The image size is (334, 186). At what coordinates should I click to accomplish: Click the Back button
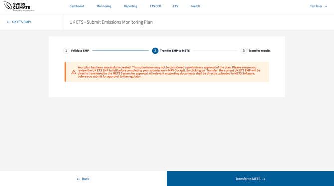(83, 179)
